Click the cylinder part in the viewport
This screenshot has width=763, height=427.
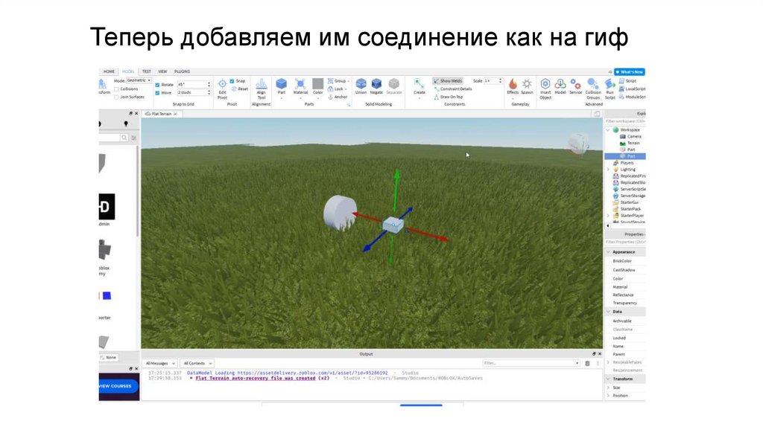tap(339, 212)
